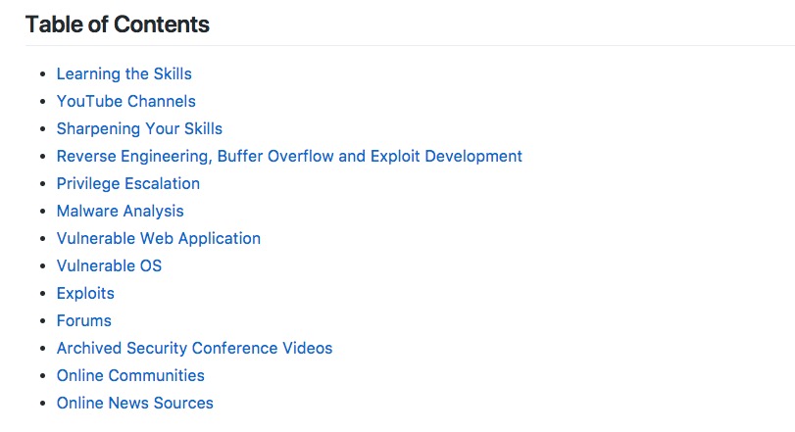Open the Forums link

click(83, 320)
